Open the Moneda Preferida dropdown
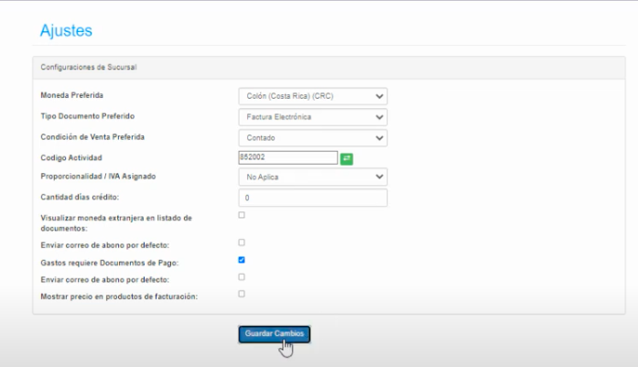638x367 pixels. 313,96
